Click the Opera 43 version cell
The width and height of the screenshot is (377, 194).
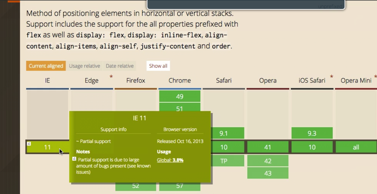coord(267,173)
